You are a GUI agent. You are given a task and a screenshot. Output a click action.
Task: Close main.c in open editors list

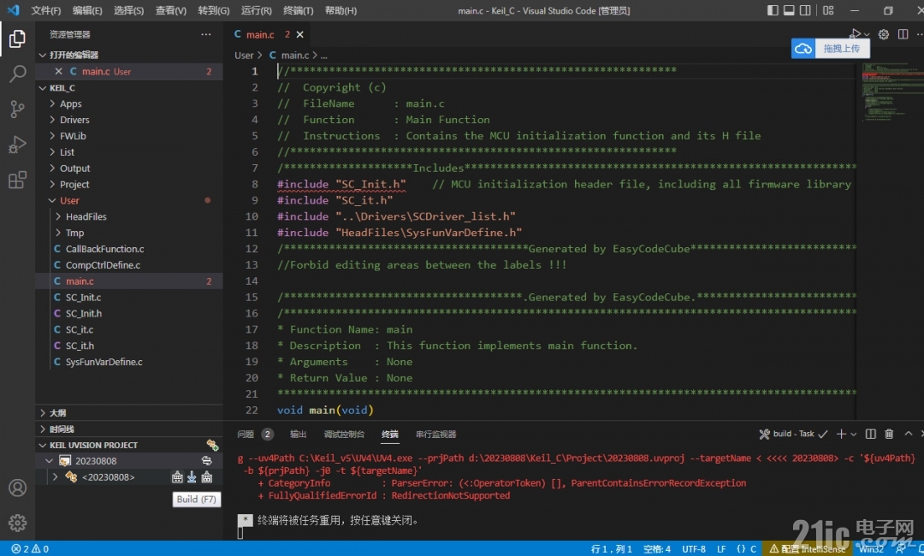tap(58, 71)
